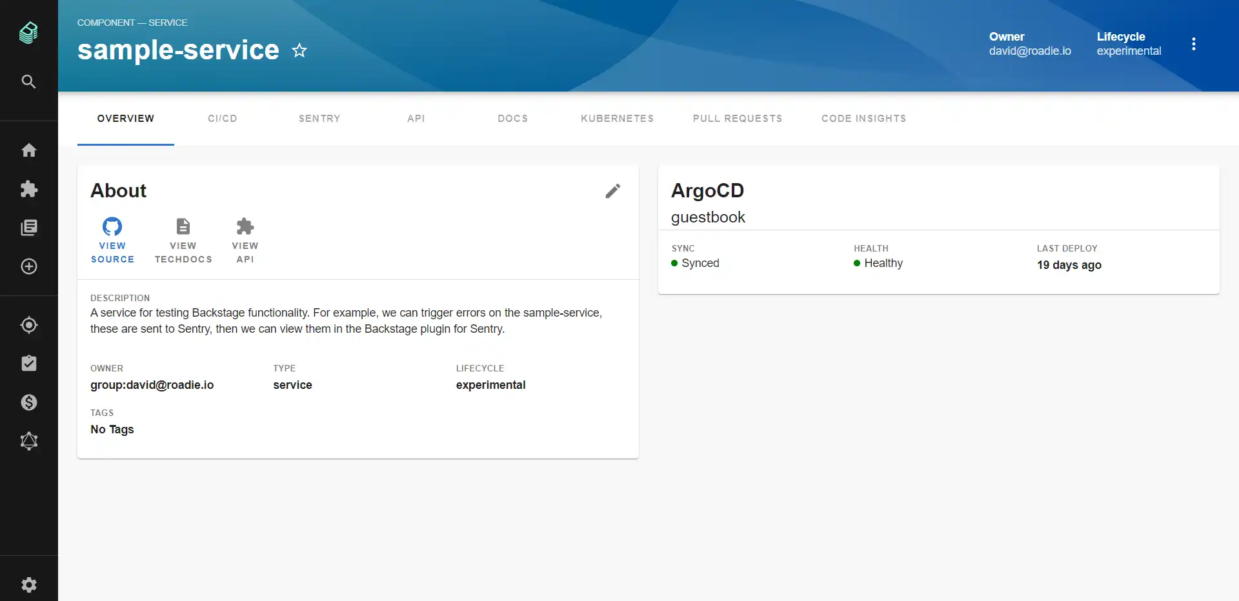Open the three-dot overflow menu in header
The image size is (1239, 601).
1193,43
